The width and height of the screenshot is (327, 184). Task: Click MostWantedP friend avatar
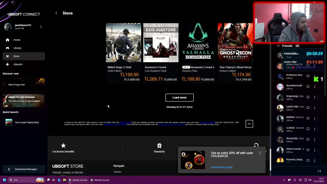tap(280, 87)
